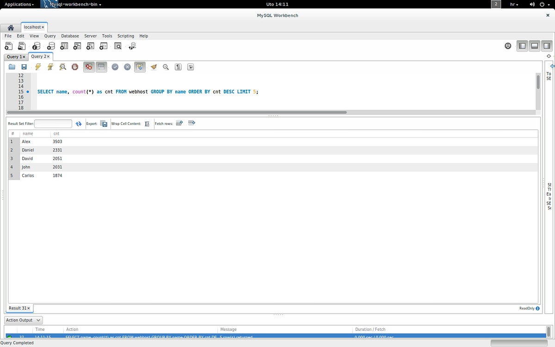Execute the query with the lightning icon
This screenshot has width=555, height=347.
(38, 67)
